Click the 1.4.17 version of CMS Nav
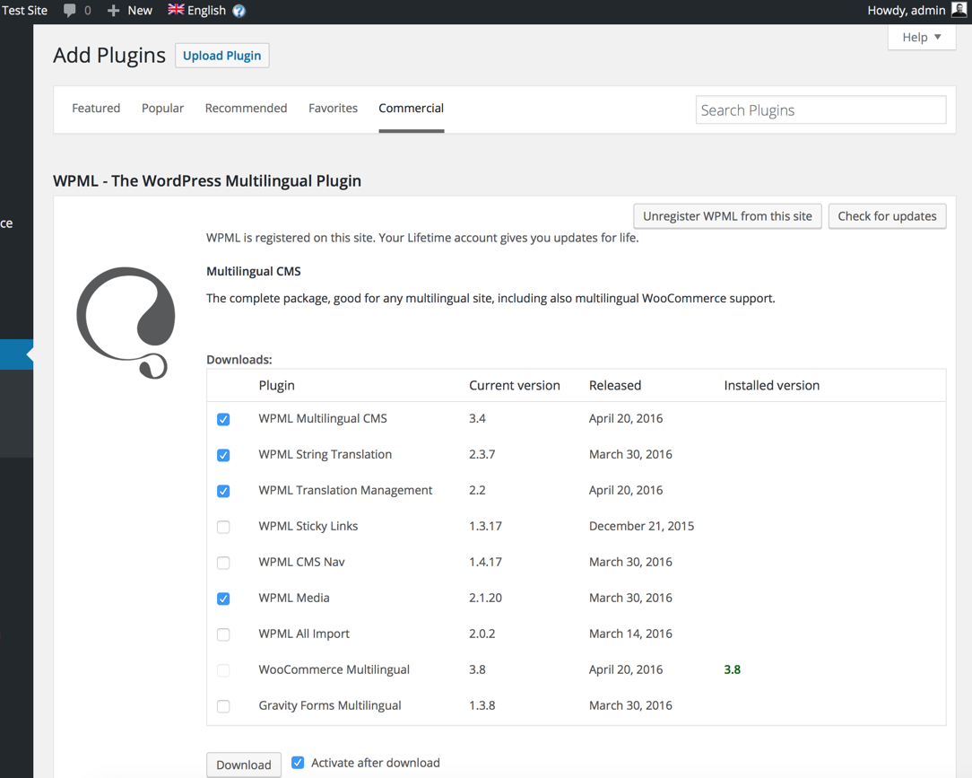Viewport: 972px width, 778px height. pyautogui.click(x=485, y=562)
